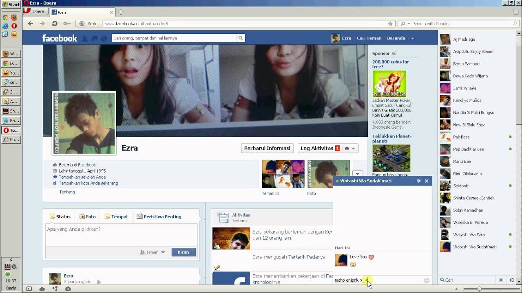This screenshot has height=293, width=522.
Task: Click the Facebook search input field
Action: (x=174, y=38)
